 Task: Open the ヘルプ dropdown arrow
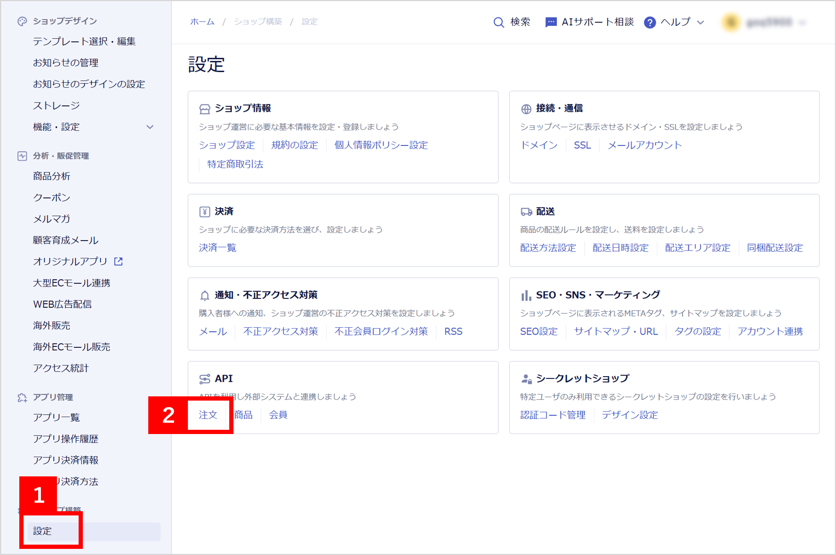pos(700,22)
